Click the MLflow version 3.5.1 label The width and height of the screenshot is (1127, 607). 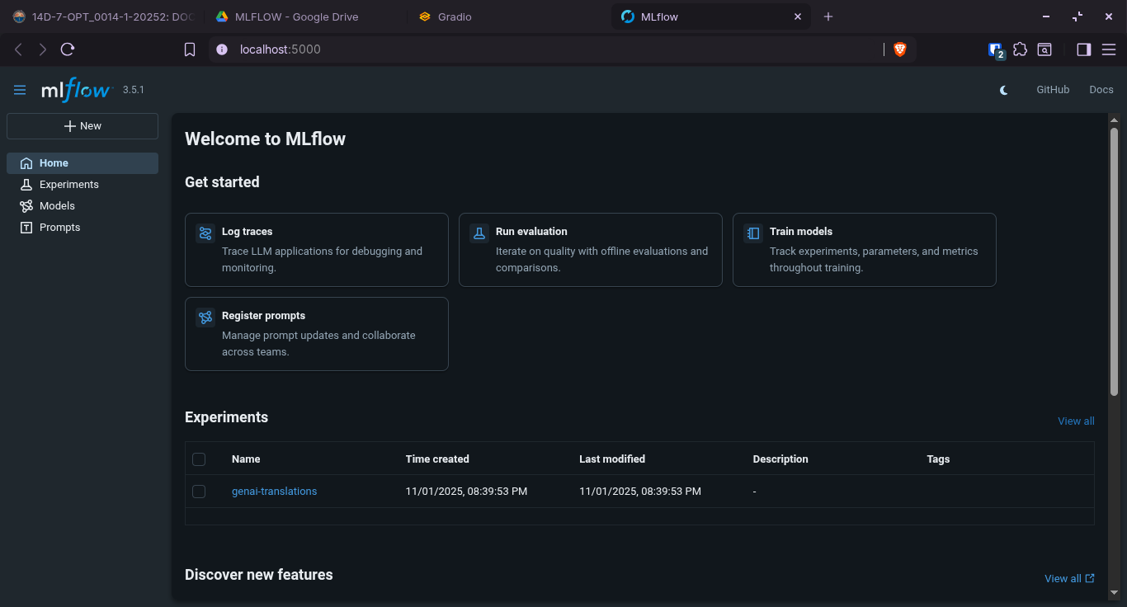click(134, 90)
